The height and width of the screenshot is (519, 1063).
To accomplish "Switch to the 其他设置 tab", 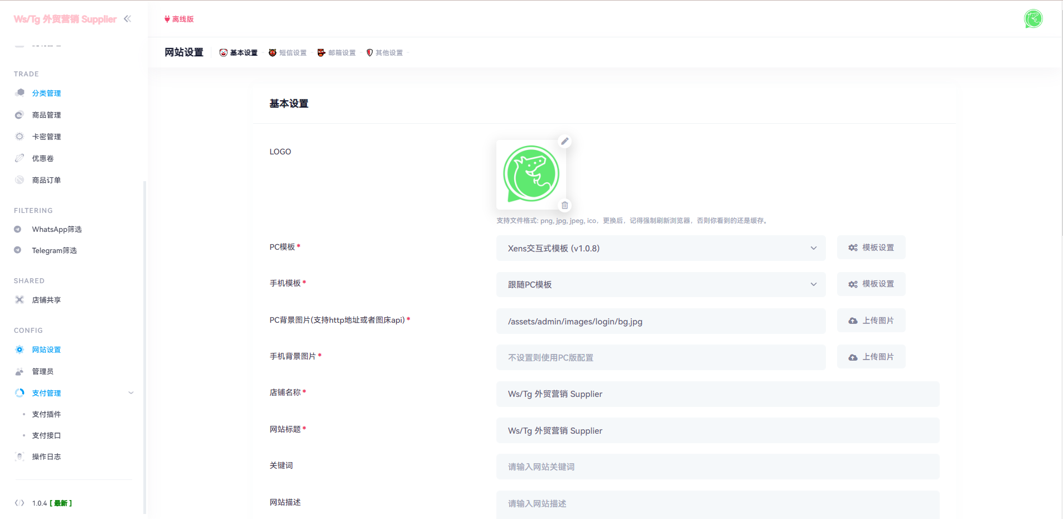I will click(x=385, y=53).
